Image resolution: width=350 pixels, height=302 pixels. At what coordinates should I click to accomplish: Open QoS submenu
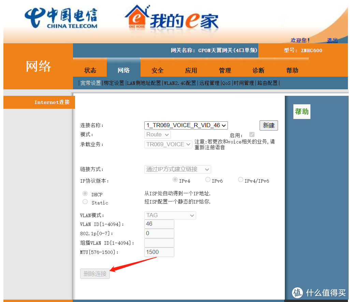[x=226, y=83]
